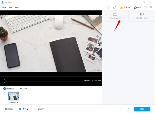This screenshot has height=114, width=155.
Task: Add an image watermark (添加图片水印)
Action: click(x=142, y=16)
